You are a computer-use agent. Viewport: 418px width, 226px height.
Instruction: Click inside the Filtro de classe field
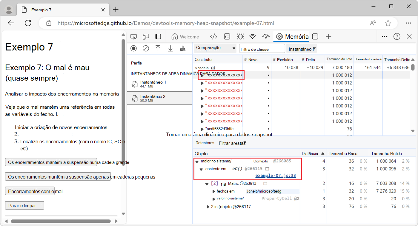[262, 49]
